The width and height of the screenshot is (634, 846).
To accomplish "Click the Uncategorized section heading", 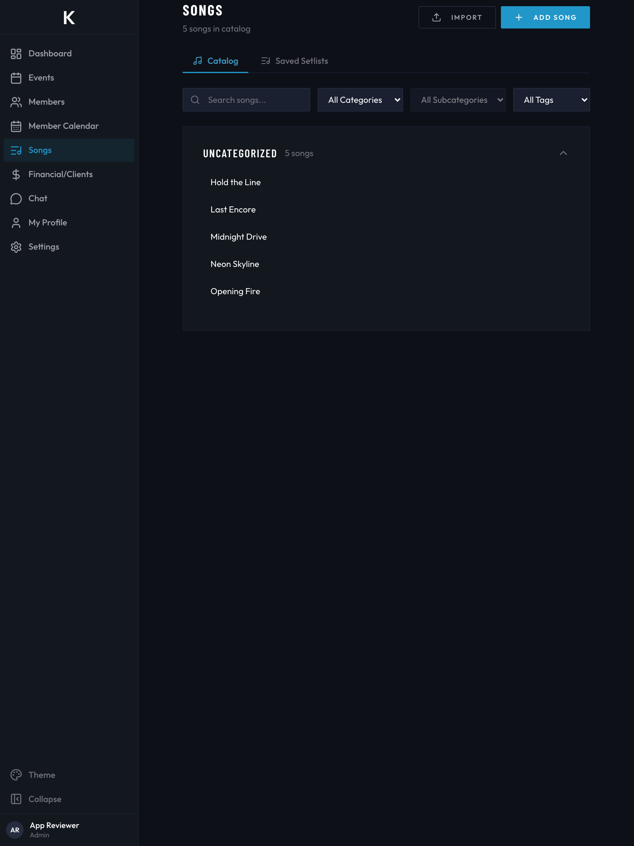I will pos(240,153).
